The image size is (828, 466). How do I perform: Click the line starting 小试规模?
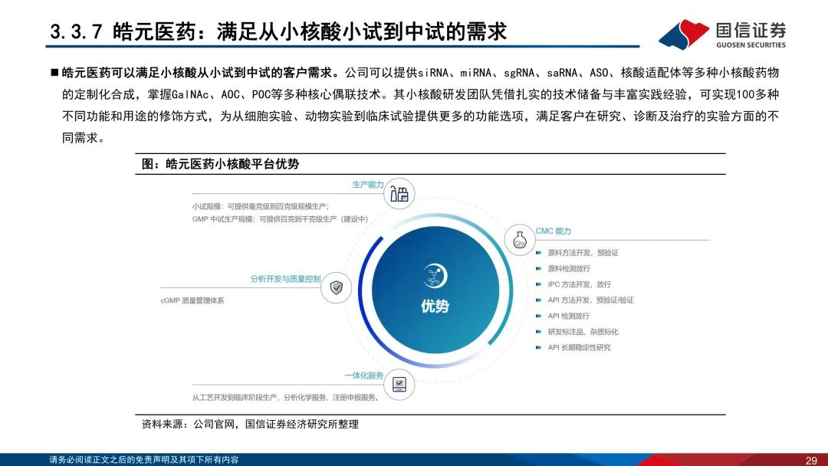coord(261,206)
